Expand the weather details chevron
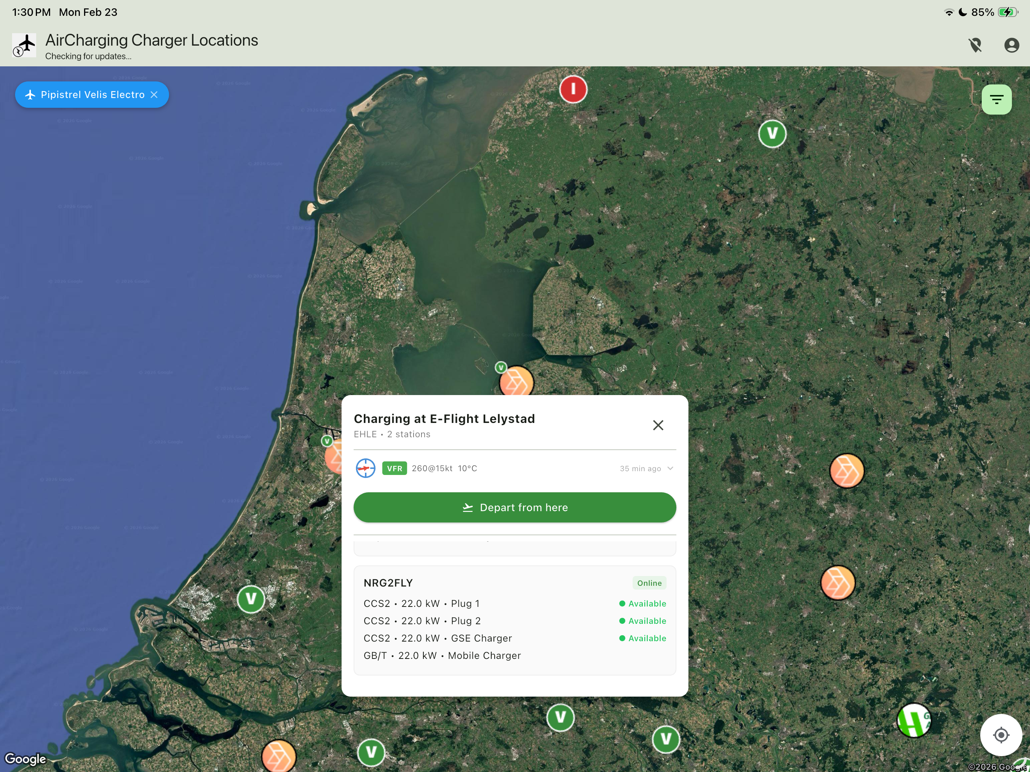Image resolution: width=1030 pixels, height=772 pixels. click(x=670, y=469)
